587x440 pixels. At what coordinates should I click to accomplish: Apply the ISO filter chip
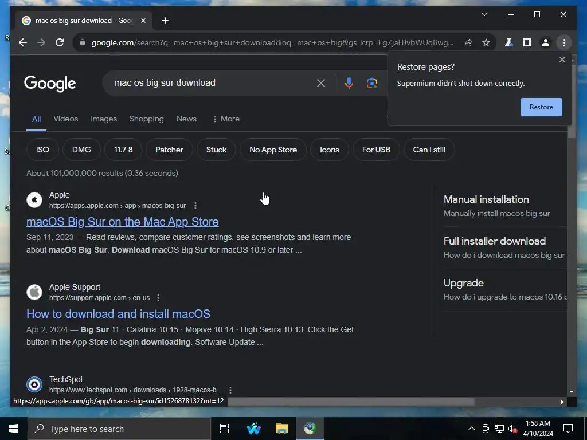click(x=42, y=150)
